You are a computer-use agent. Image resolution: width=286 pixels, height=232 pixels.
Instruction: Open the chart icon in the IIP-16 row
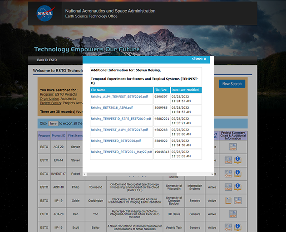pos(228,227)
